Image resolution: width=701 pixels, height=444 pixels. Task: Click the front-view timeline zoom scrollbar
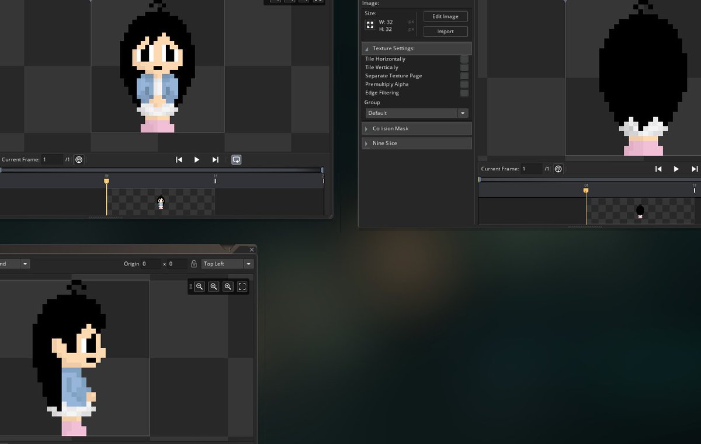[162, 170]
